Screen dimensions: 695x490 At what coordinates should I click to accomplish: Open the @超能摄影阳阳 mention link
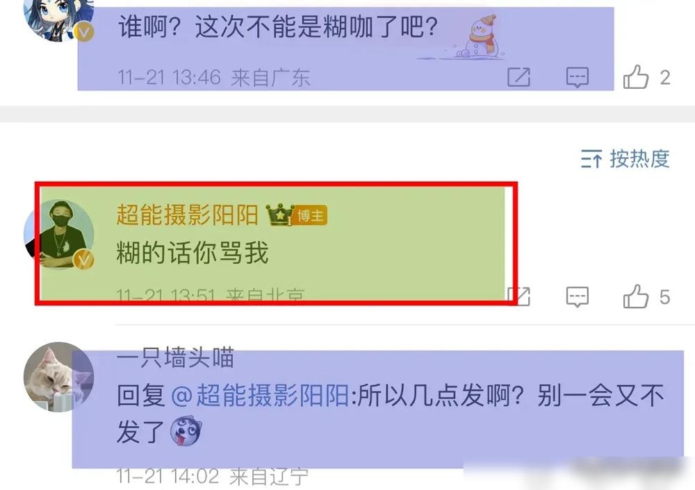tap(261, 396)
